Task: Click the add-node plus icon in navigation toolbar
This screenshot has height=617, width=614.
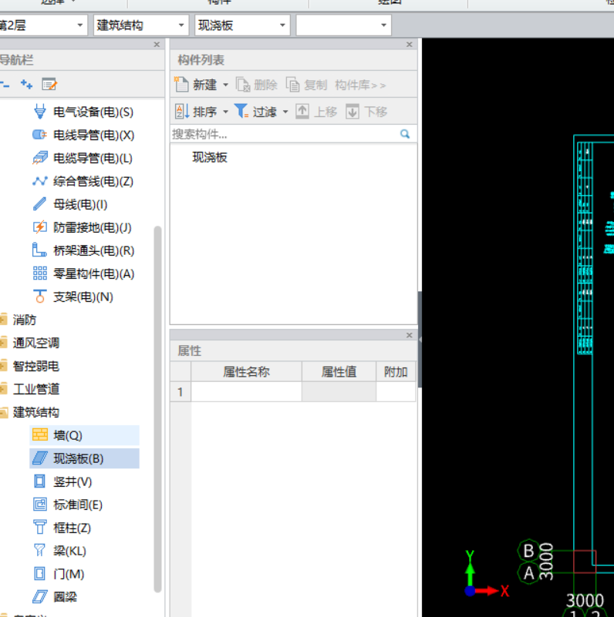Action: click(x=27, y=84)
